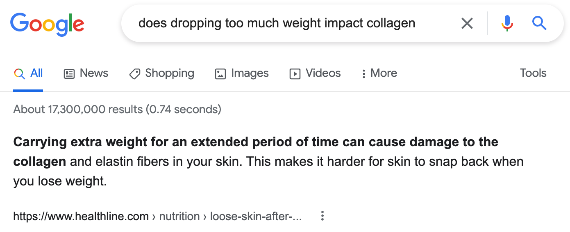Click the price tag icon for Shopping
570x232 pixels.
tap(134, 74)
